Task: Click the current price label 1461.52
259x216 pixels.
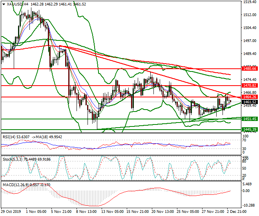Action: 250,102
